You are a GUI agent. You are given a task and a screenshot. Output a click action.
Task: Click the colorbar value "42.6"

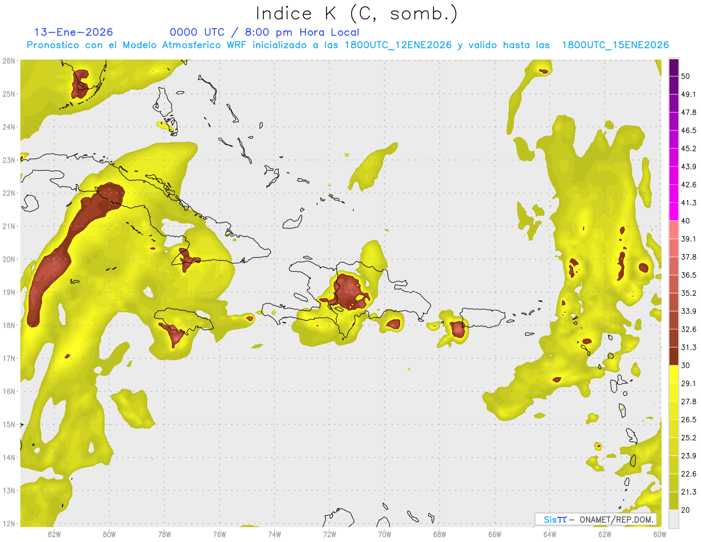tap(689, 185)
